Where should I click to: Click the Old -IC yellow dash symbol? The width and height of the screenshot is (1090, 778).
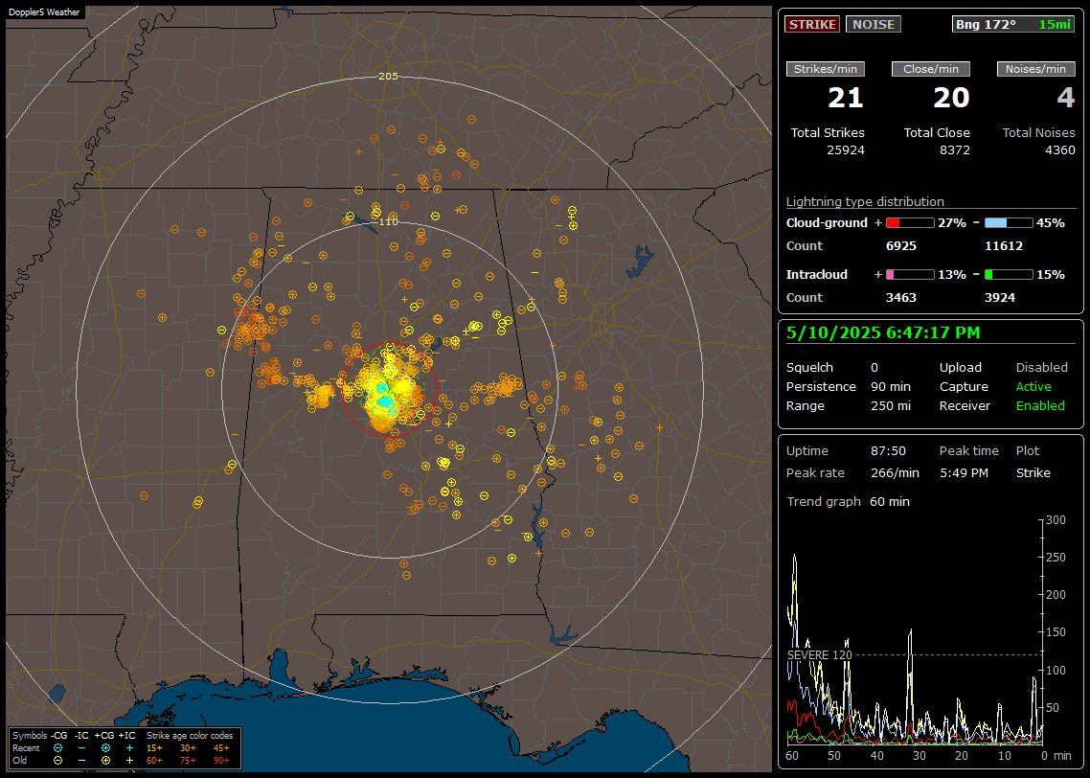click(x=82, y=761)
